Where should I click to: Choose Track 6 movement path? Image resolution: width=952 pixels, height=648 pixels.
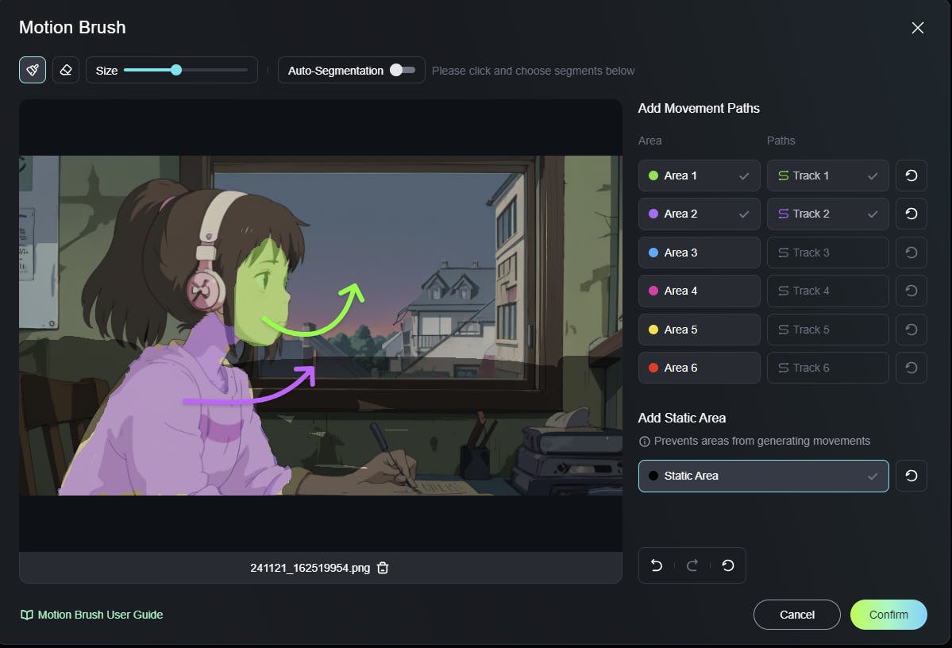(827, 368)
